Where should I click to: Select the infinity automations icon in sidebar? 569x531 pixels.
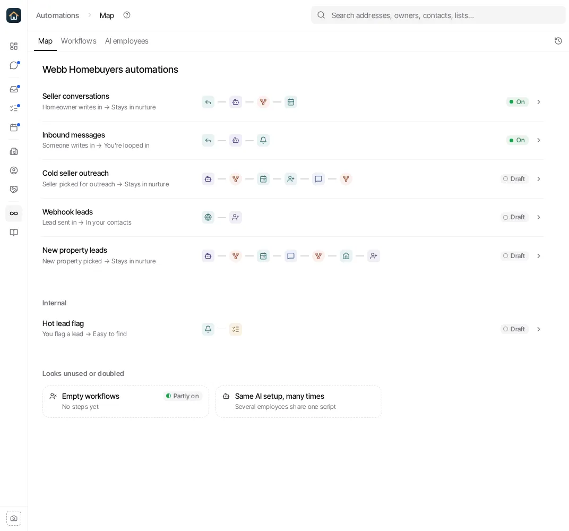click(14, 213)
